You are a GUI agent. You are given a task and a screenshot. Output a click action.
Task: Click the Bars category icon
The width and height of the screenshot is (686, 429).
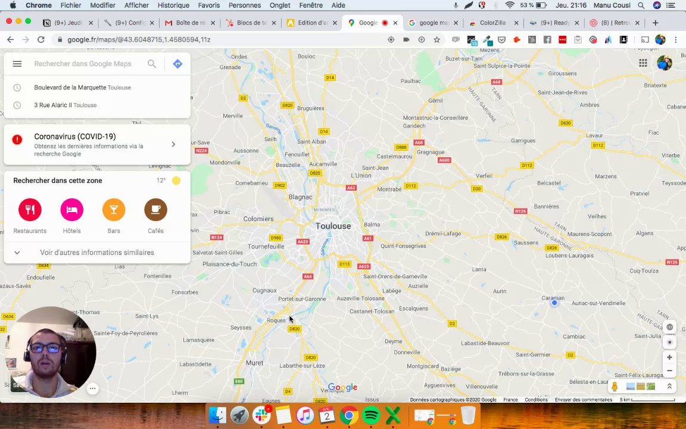click(114, 210)
